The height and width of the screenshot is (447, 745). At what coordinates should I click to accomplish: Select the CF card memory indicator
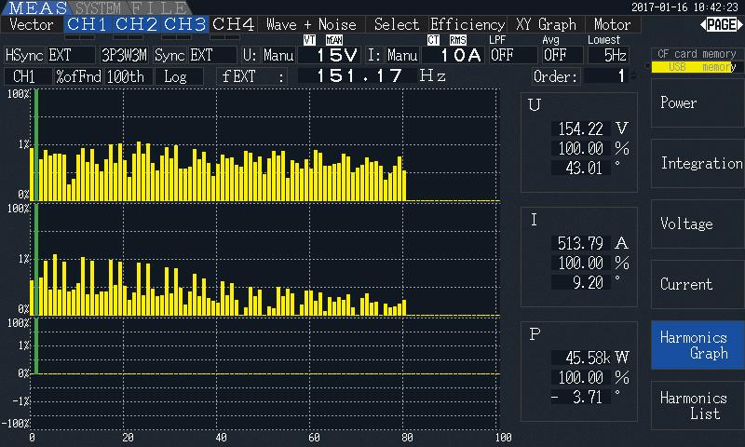point(697,54)
